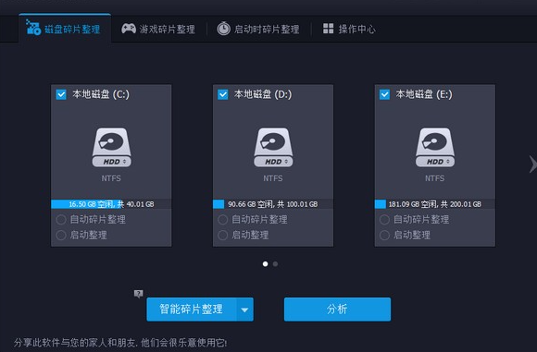Click the D: drive usage bar
The height and width of the screenshot is (352, 537).
(273, 204)
